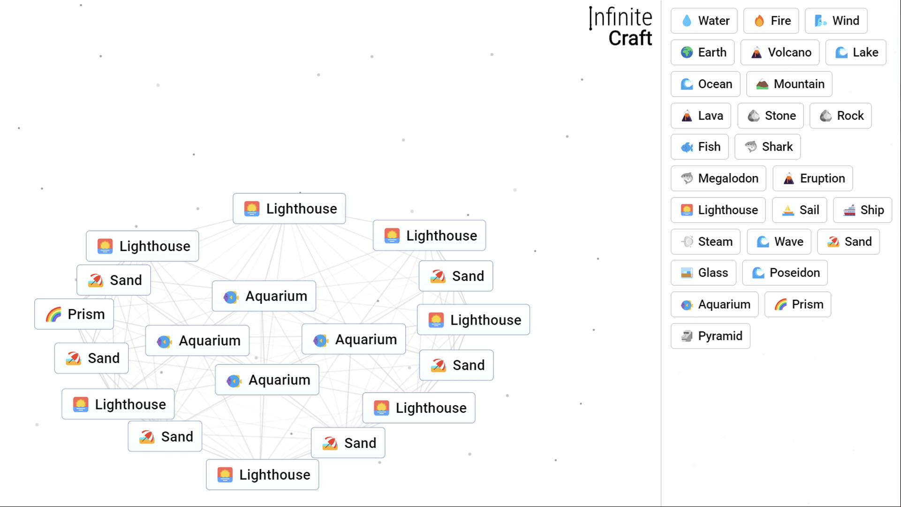This screenshot has height=507, width=901.
Task: Pick the Fire element from sidebar
Action: 771,21
